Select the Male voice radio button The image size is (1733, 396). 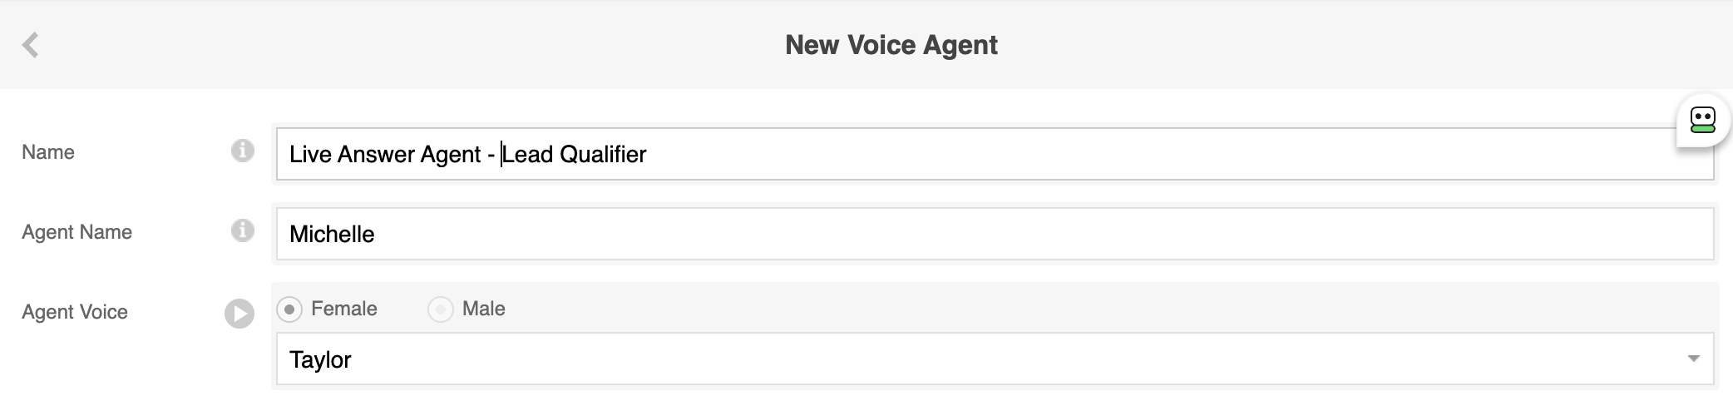pyautogui.click(x=440, y=309)
